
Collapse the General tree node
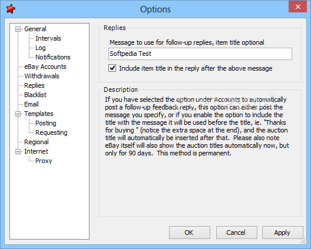tap(18, 29)
